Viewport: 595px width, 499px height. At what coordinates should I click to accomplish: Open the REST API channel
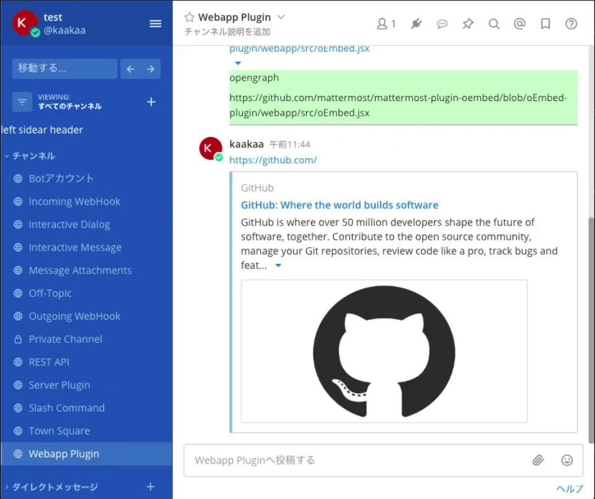click(x=87, y=362)
